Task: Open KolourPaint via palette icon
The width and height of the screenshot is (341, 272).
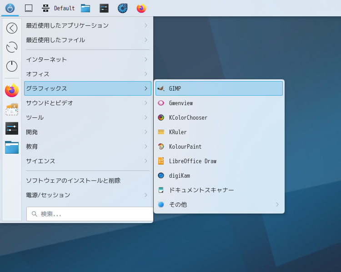Action: tap(161, 146)
